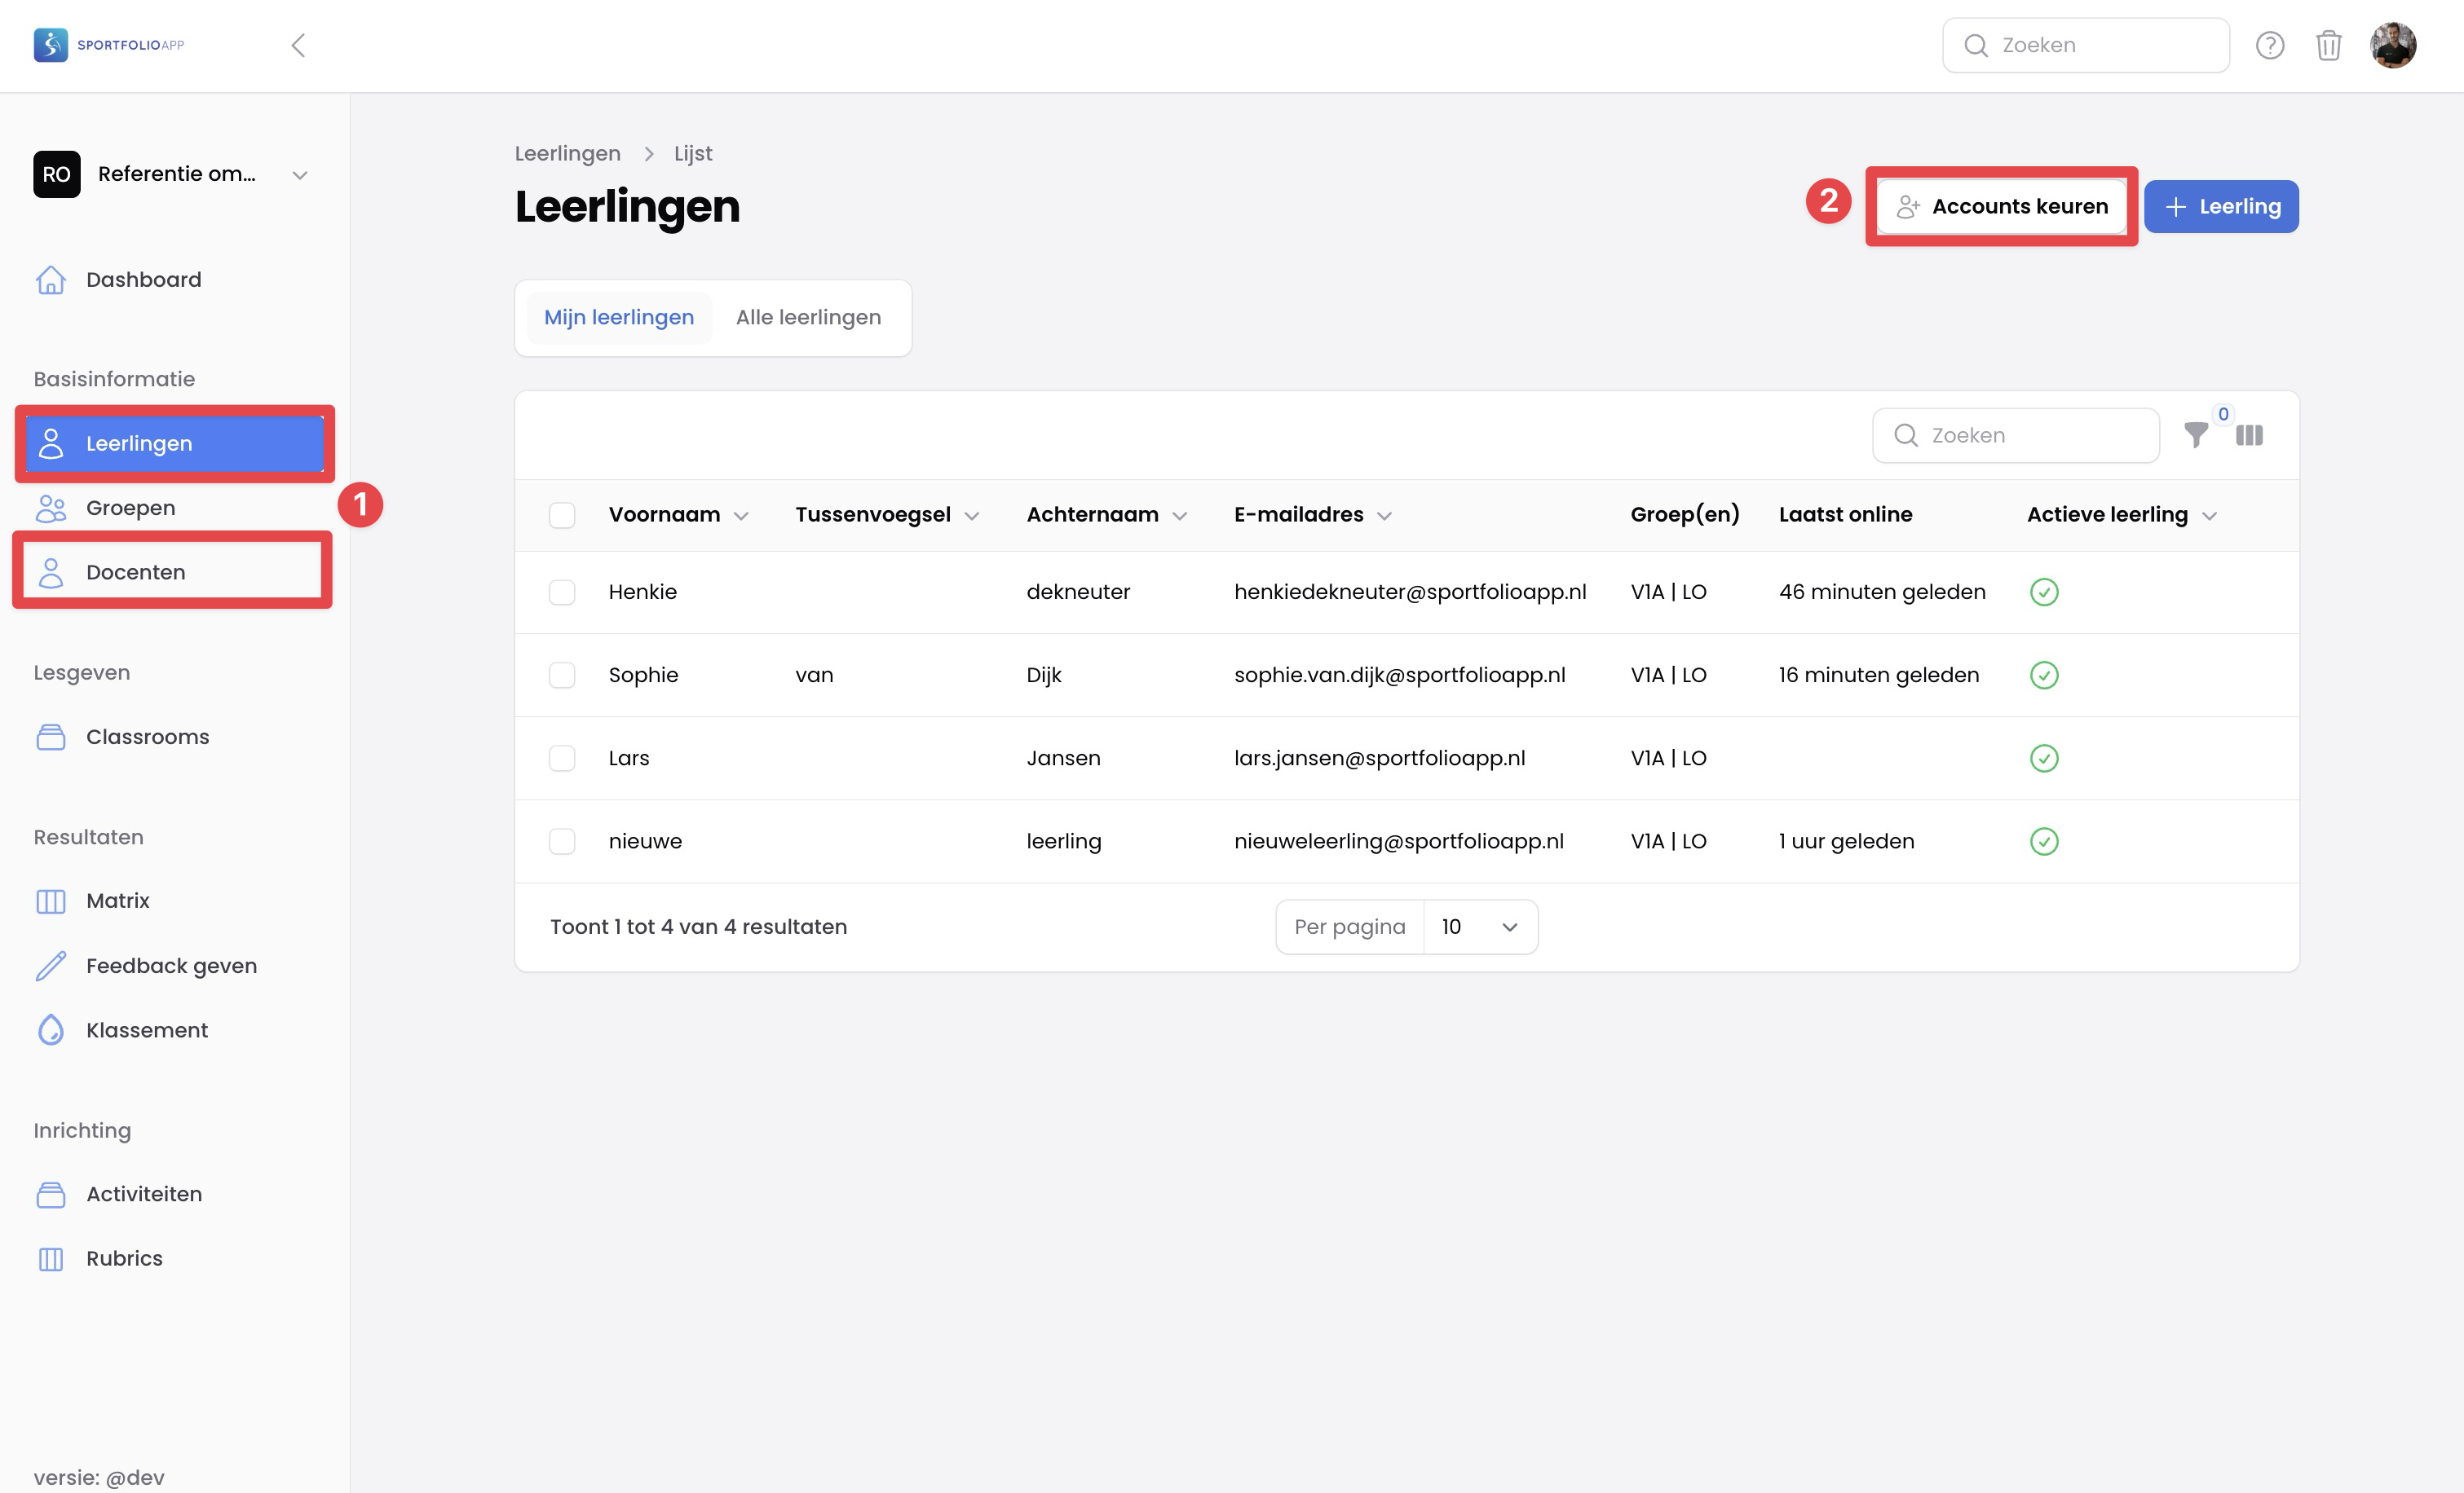Image resolution: width=2464 pixels, height=1493 pixels.
Task: Tick the select-all checkbox in table header
Action: [562, 515]
